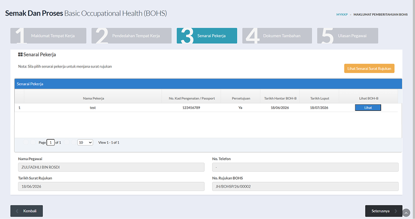Viewport: 415px width, 219px height.
Task: Click submit date cell 18/06/2026
Action: (x=280, y=108)
